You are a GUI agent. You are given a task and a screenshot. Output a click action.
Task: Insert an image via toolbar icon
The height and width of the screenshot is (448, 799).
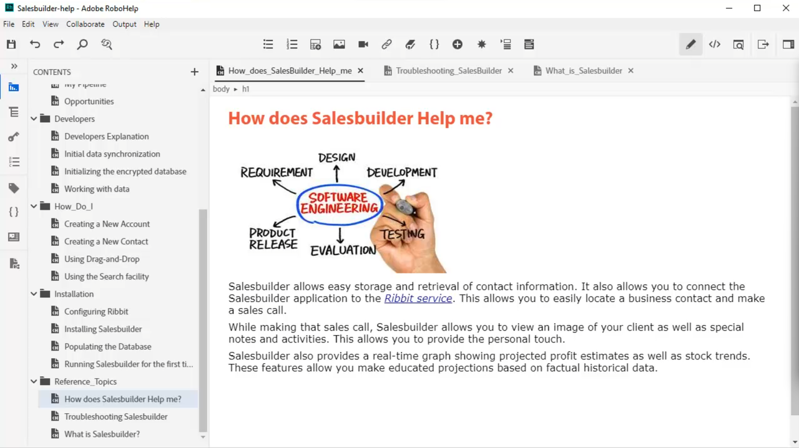point(339,44)
